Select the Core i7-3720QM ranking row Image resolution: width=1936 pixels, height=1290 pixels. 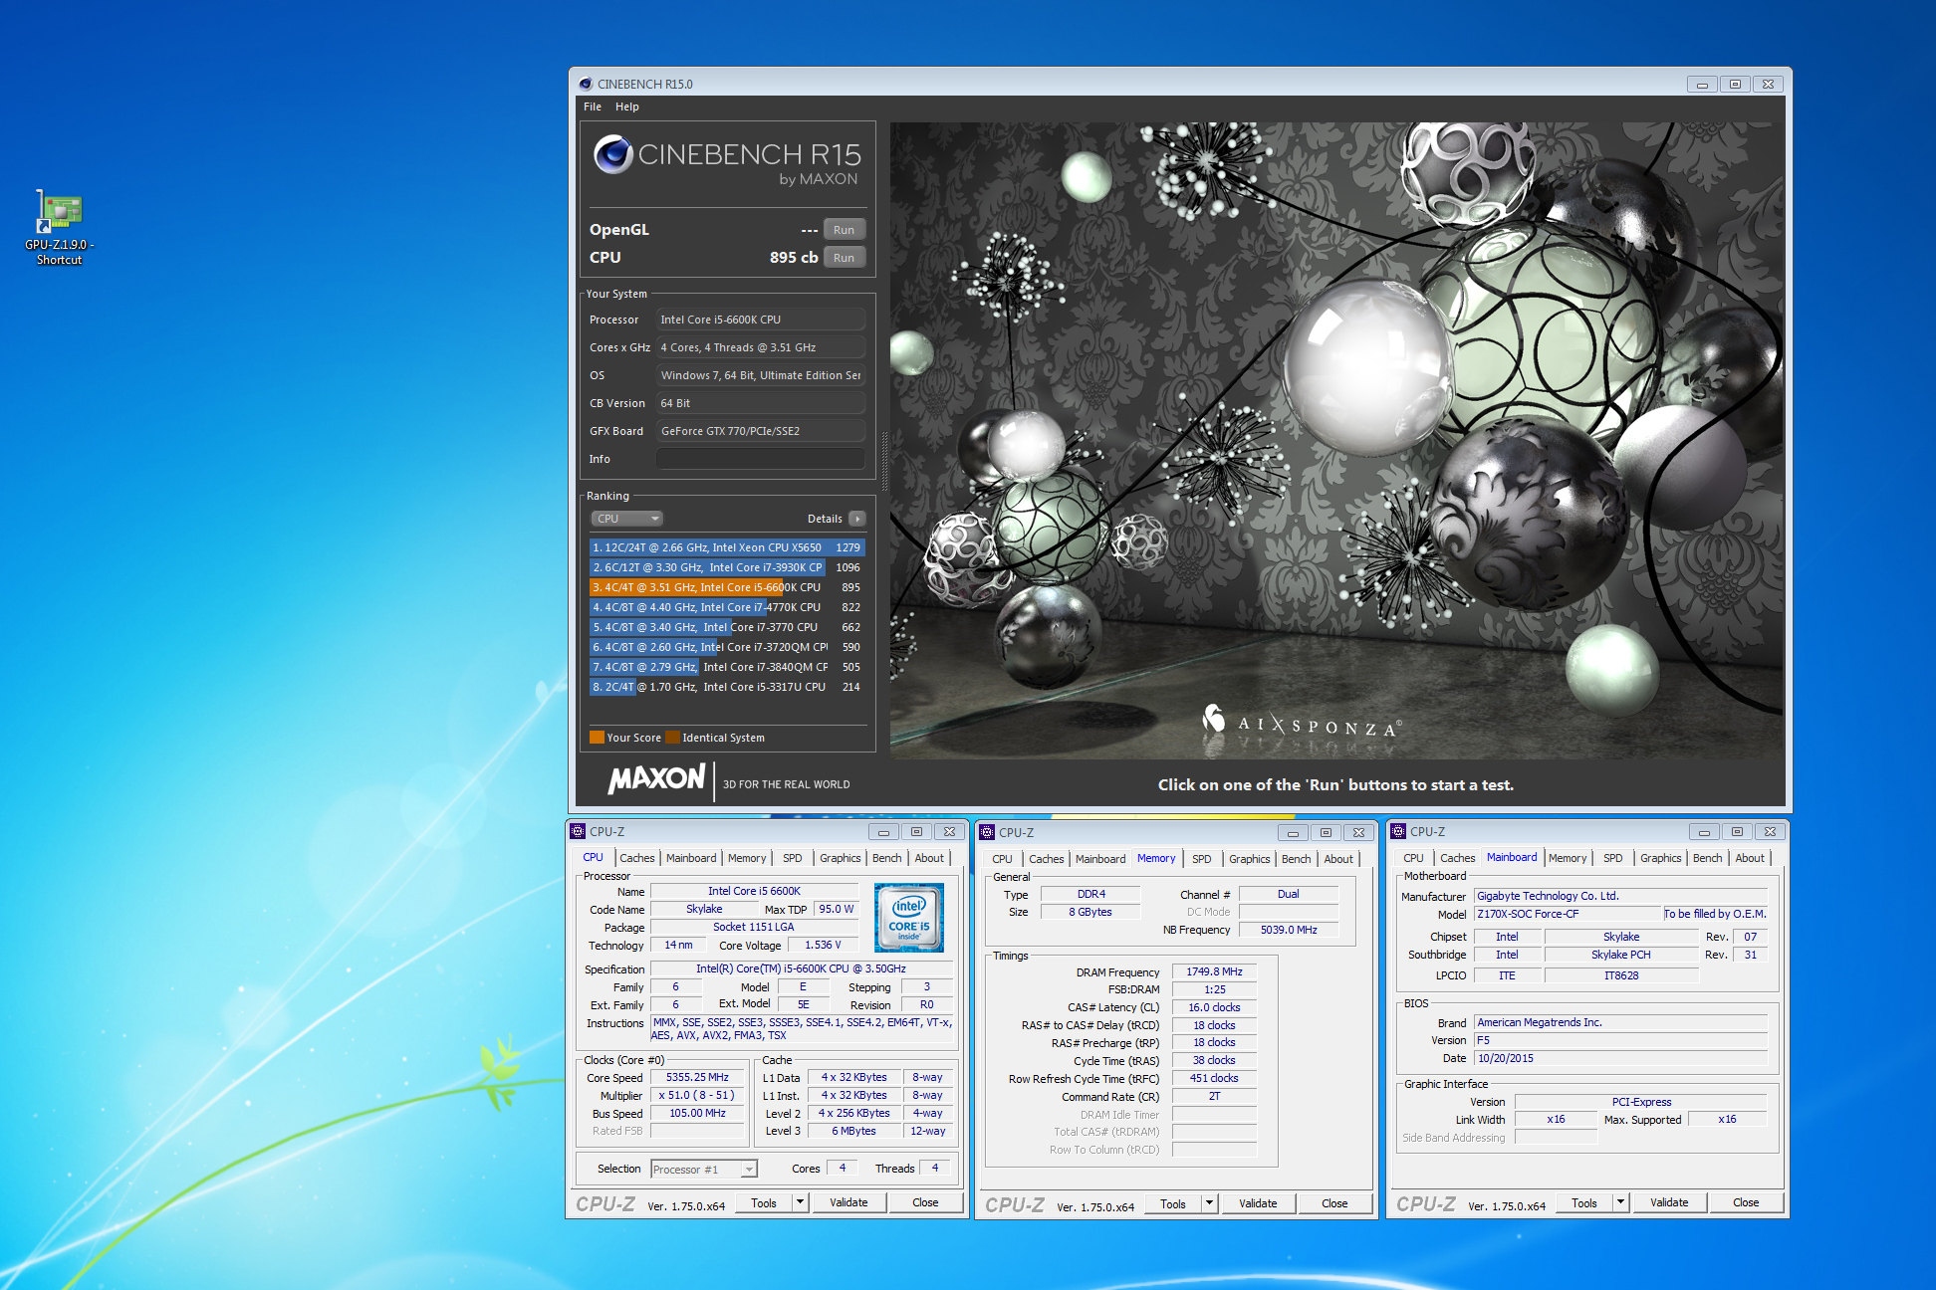726,647
